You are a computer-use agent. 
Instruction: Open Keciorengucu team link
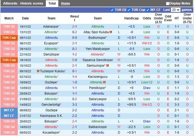[98, 77]
